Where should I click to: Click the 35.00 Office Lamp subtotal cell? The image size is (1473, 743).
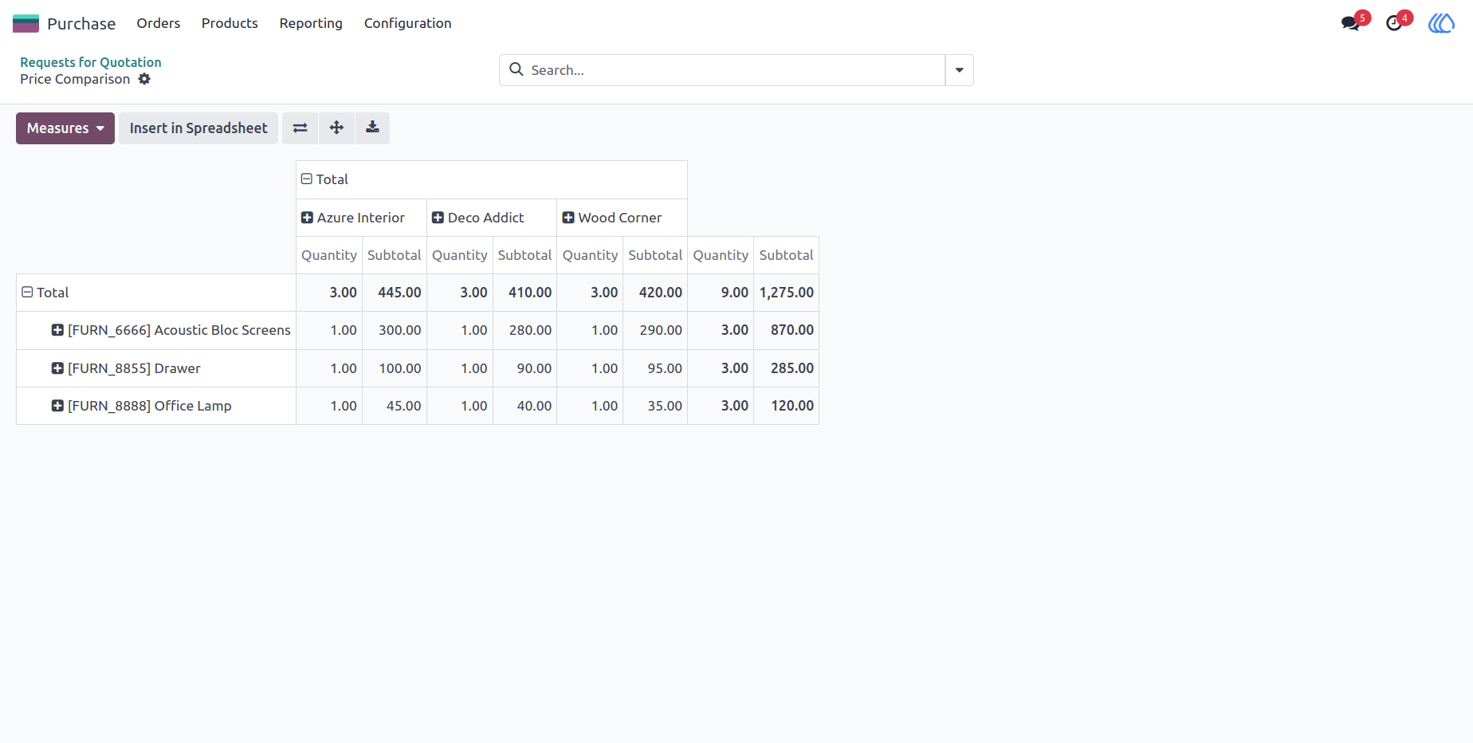pyautogui.click(x=655, y=406)
